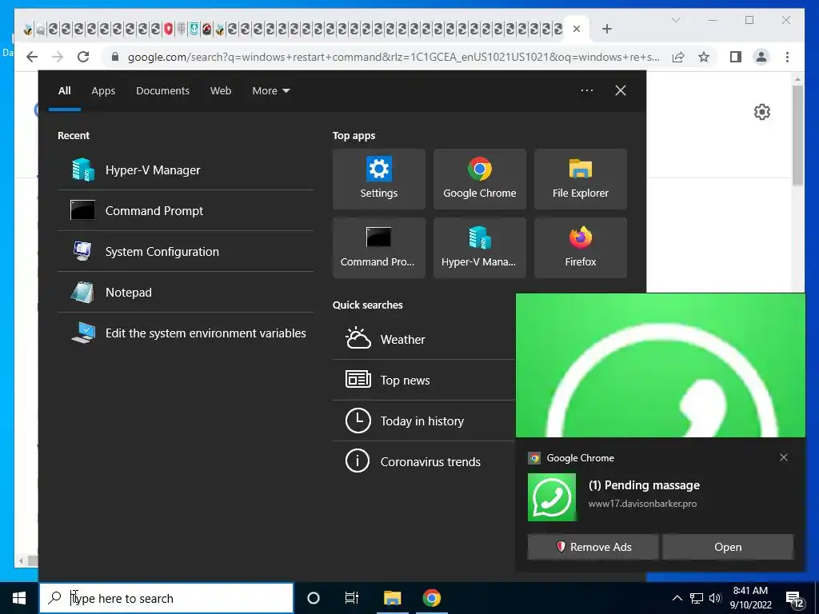The image size is (819, 614).
Task: Select Top news quick search
Action: (x=424, y=380)
